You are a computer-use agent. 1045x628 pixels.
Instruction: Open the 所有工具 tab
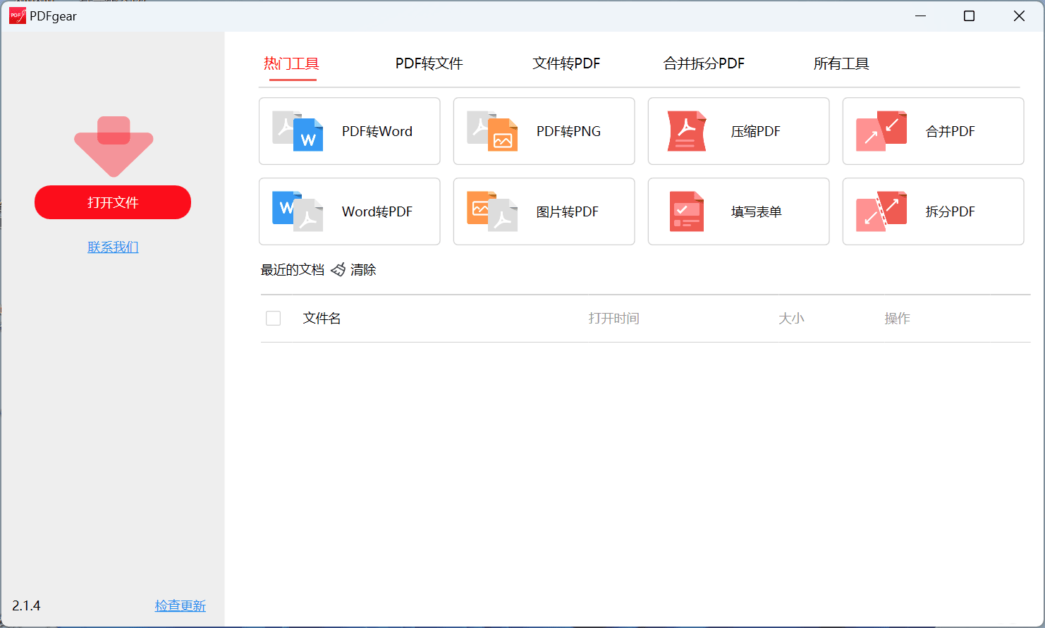click(841, 63)
